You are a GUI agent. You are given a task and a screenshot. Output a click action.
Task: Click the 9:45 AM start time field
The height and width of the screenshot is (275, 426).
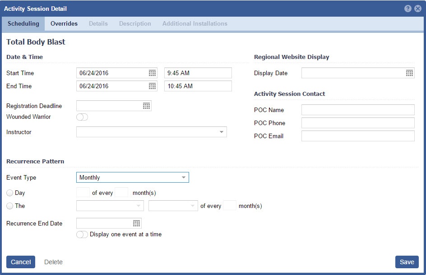pos(198,73)
